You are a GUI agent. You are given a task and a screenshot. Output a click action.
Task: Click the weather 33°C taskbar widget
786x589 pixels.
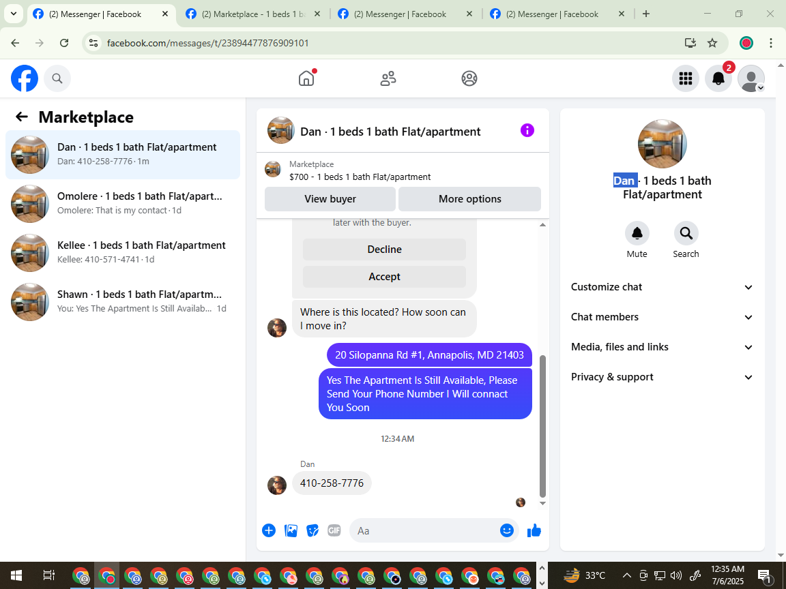point(585,575)
